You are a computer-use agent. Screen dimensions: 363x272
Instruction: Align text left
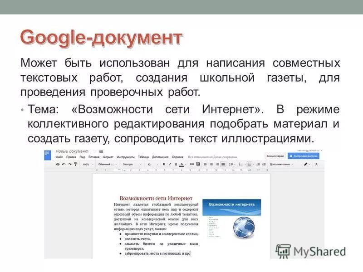(206, 164)
